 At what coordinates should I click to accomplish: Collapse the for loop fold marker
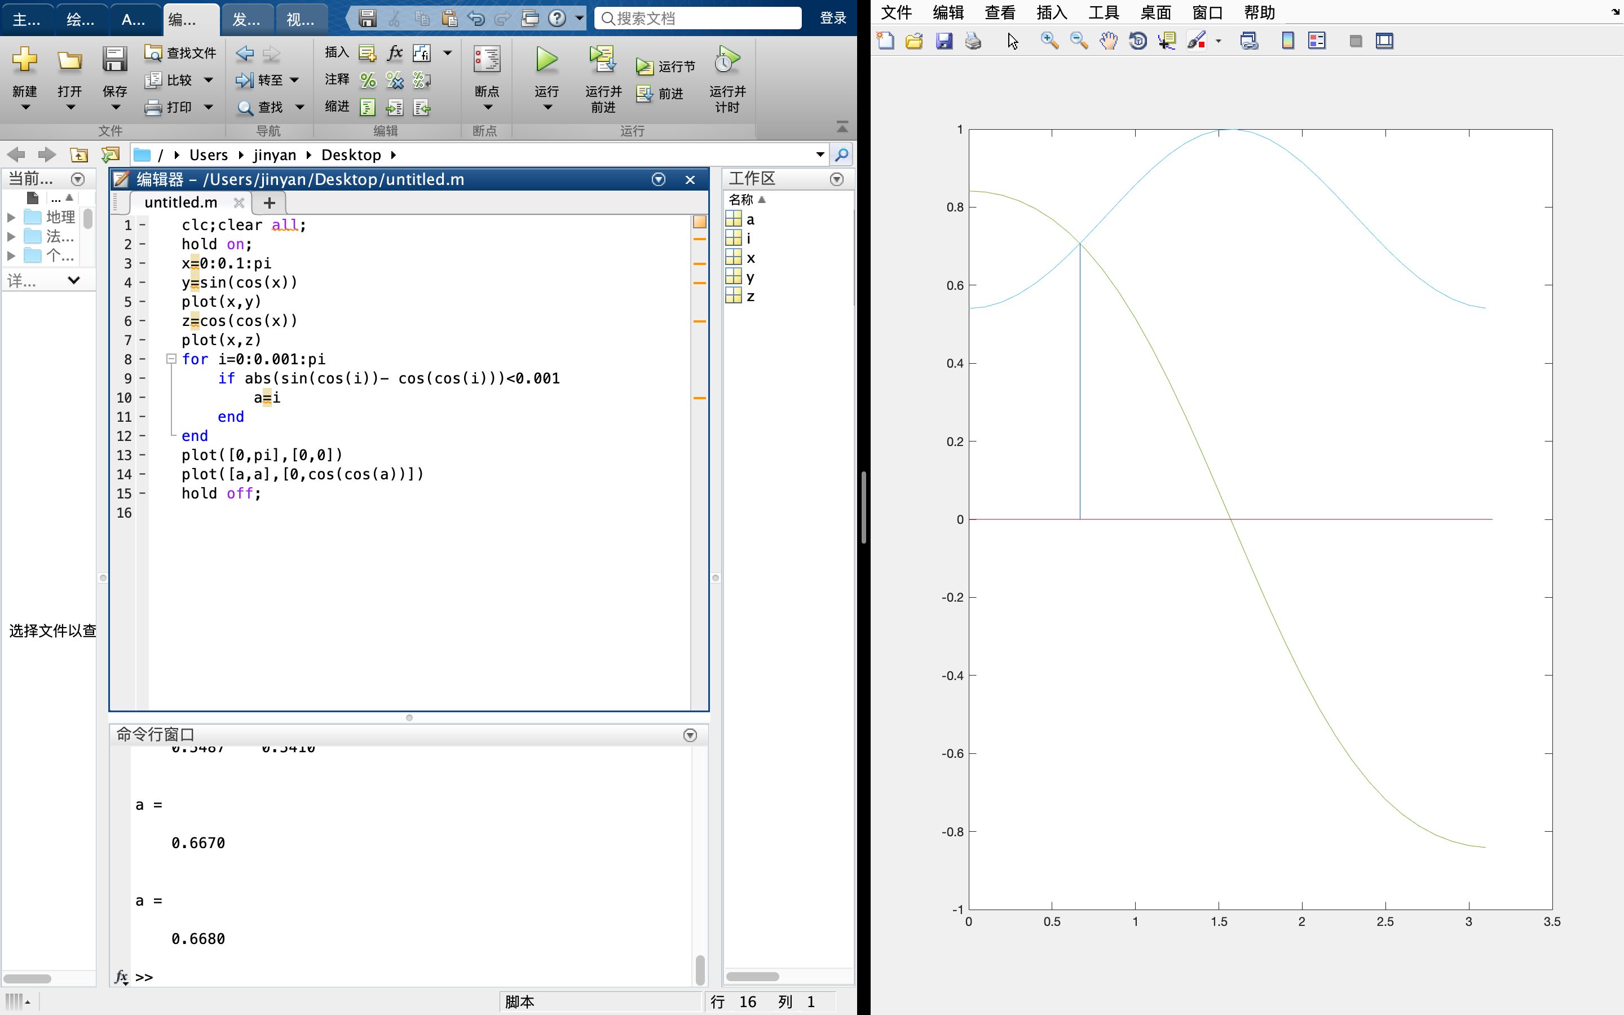coord(171,359)
